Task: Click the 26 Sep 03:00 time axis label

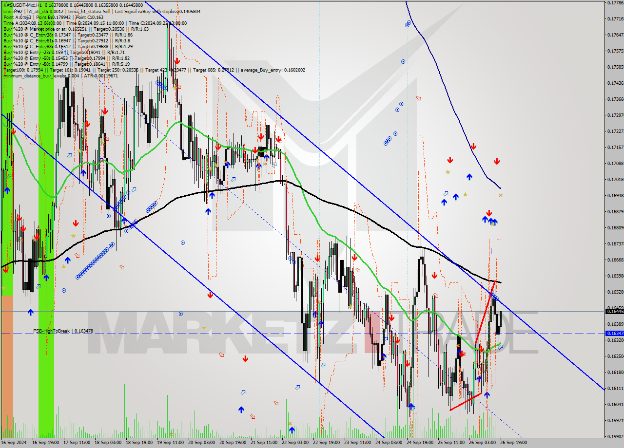Action: [x=482, y=443]
